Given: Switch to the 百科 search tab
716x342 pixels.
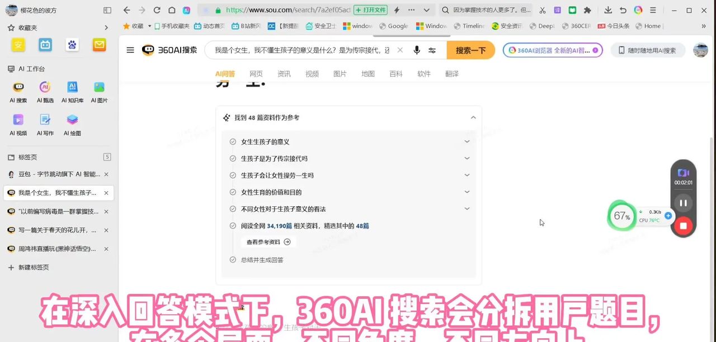Looking at the screenshot, I should pyautogui.click(x=395, y=73).
